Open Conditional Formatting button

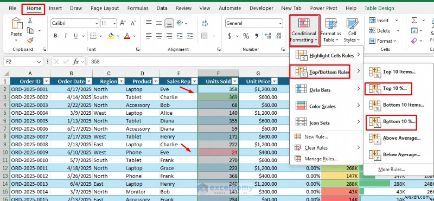point(304,30)
